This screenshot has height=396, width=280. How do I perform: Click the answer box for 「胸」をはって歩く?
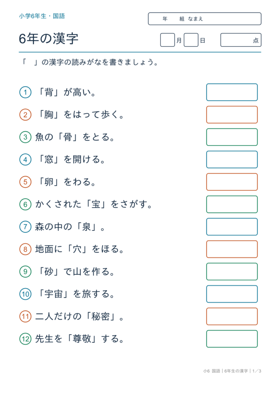232,114
